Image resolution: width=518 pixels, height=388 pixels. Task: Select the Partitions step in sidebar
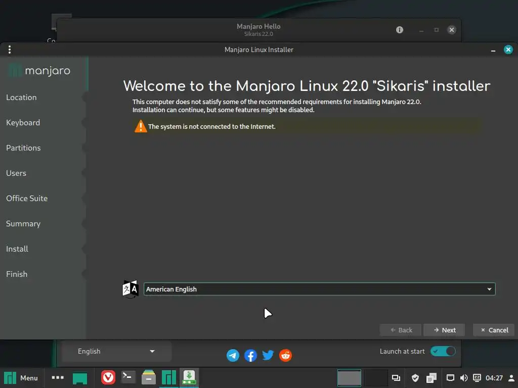pos(23,148)
